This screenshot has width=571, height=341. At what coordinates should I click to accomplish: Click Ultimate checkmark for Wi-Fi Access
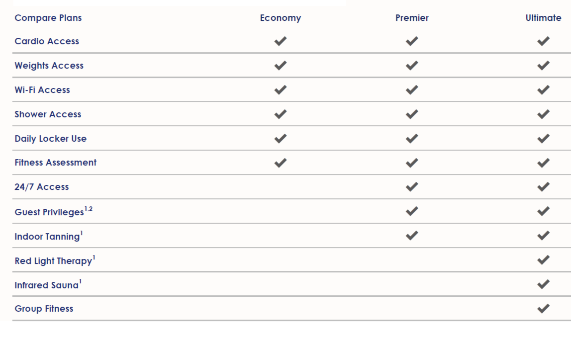(x=543, y=90)
